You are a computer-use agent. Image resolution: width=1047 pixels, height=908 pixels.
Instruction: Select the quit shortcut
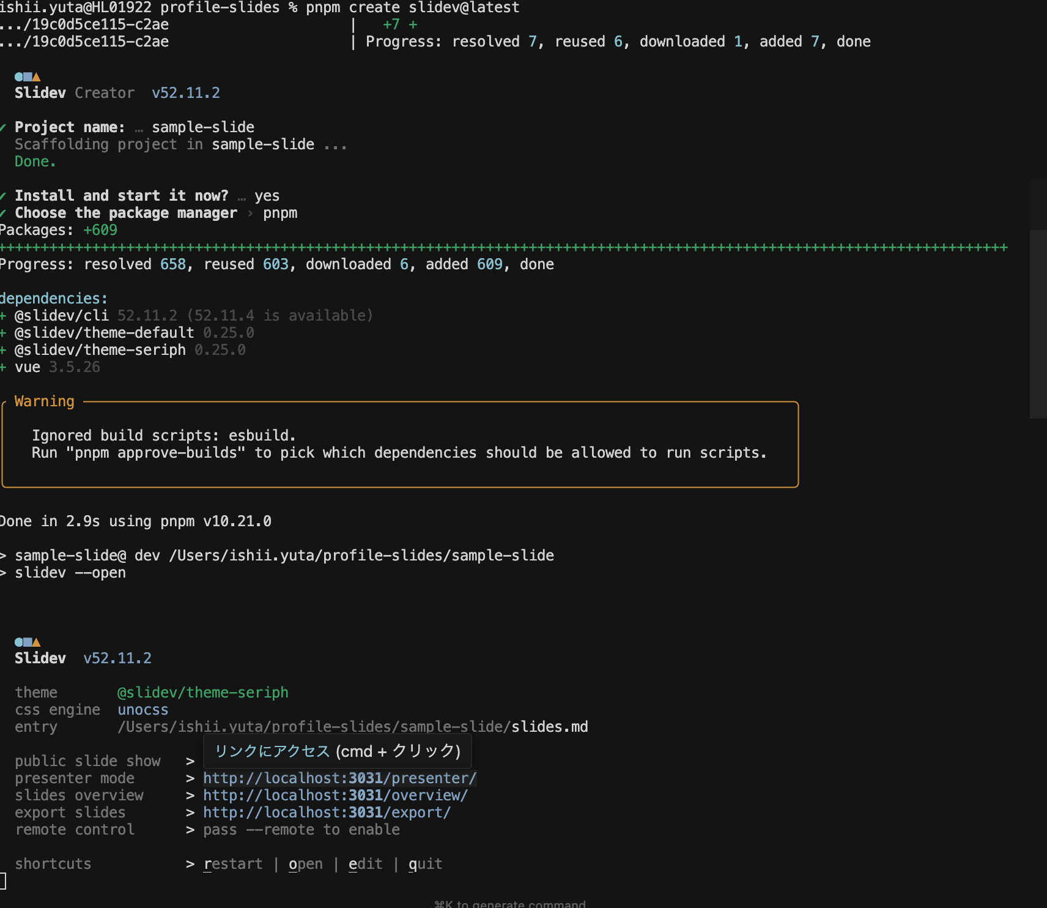coord(425,864)
